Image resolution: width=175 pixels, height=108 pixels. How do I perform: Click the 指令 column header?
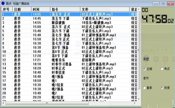[x=65, y=10]
